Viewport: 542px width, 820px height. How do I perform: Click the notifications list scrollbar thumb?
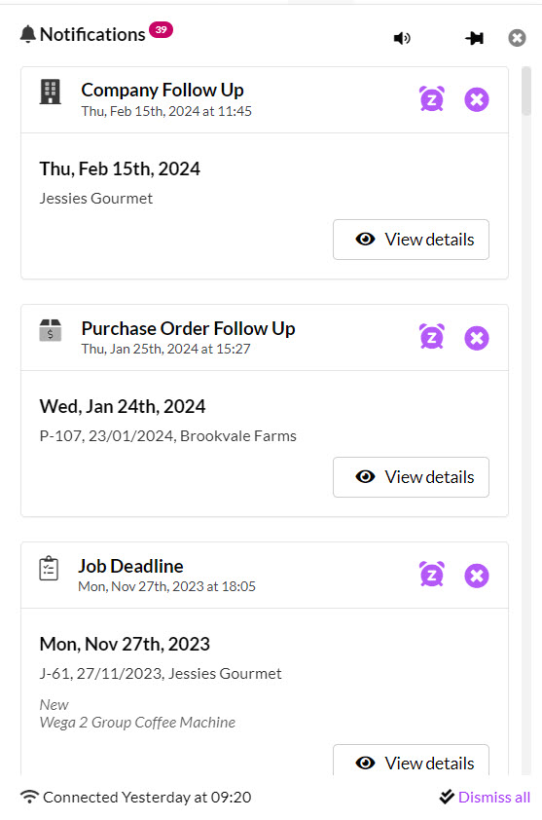526,91
